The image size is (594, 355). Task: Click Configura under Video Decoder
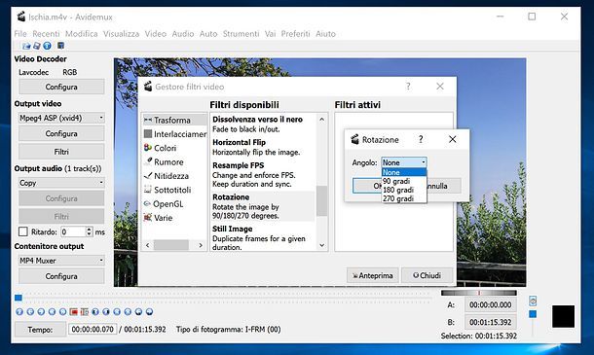[61, 87]
